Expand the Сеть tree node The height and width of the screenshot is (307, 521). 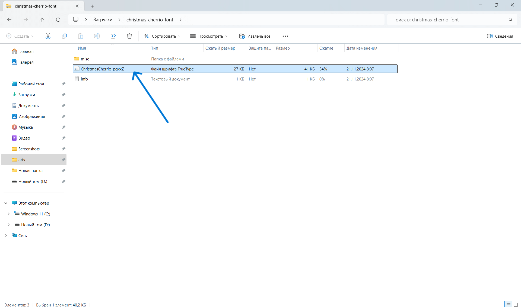6,235
